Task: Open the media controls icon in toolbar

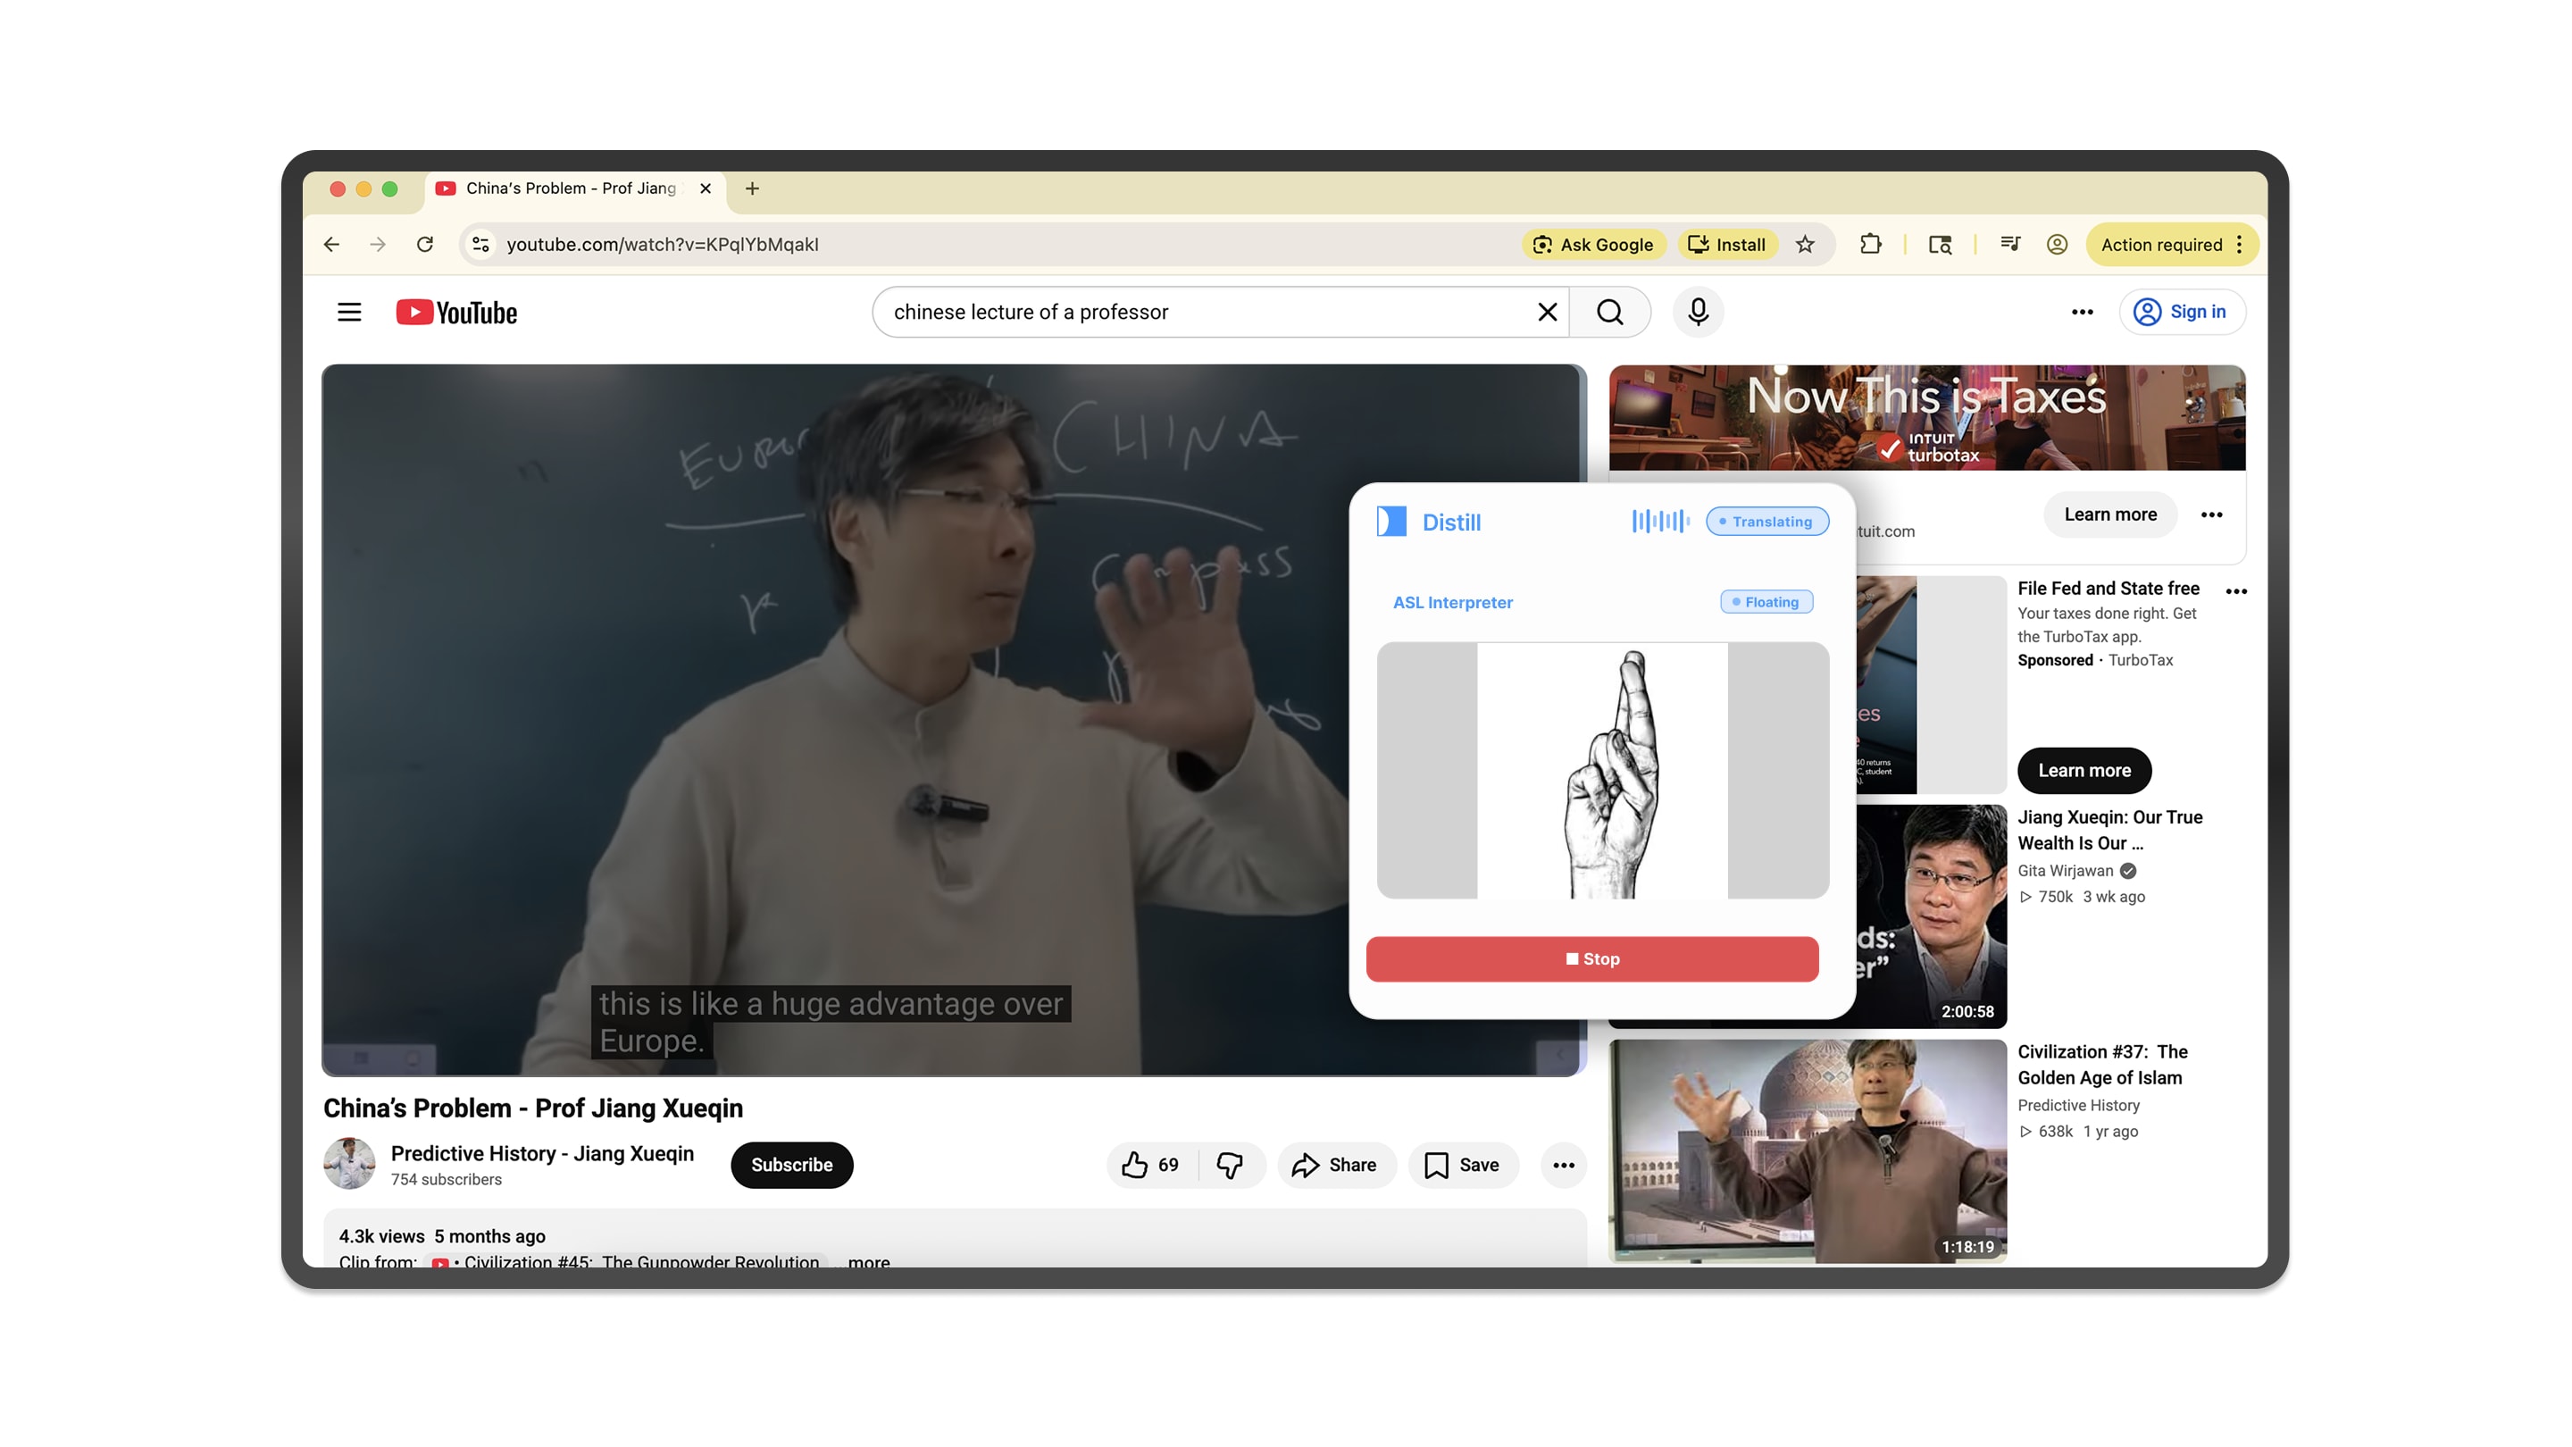Action: [2010, 245]
